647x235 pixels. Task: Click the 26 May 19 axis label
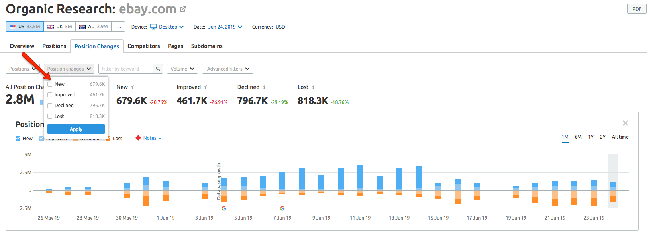click(x=49, y=218)
